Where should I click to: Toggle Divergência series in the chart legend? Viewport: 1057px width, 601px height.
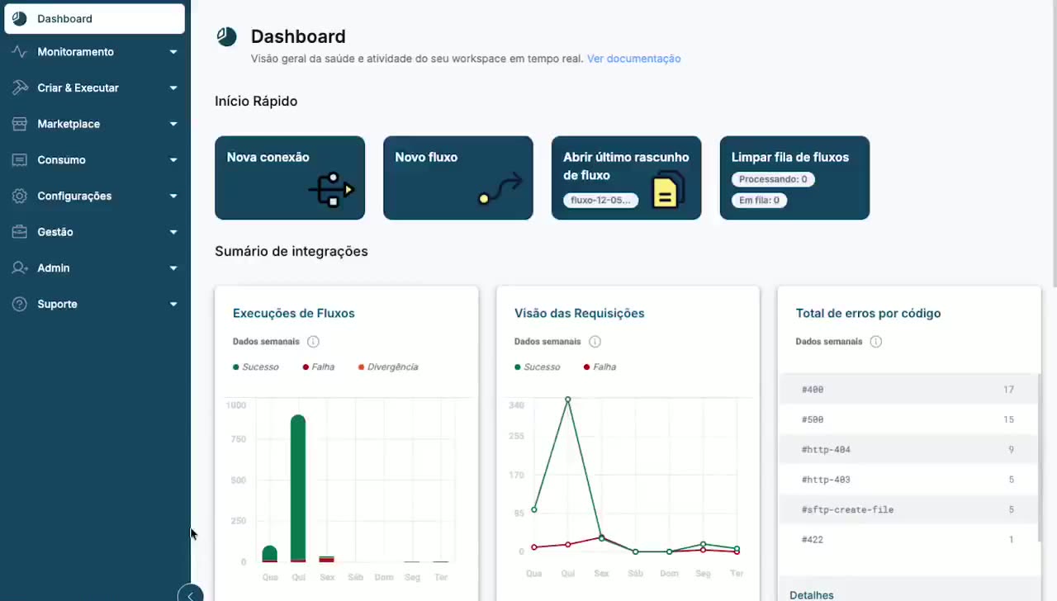tap(388, 367)
